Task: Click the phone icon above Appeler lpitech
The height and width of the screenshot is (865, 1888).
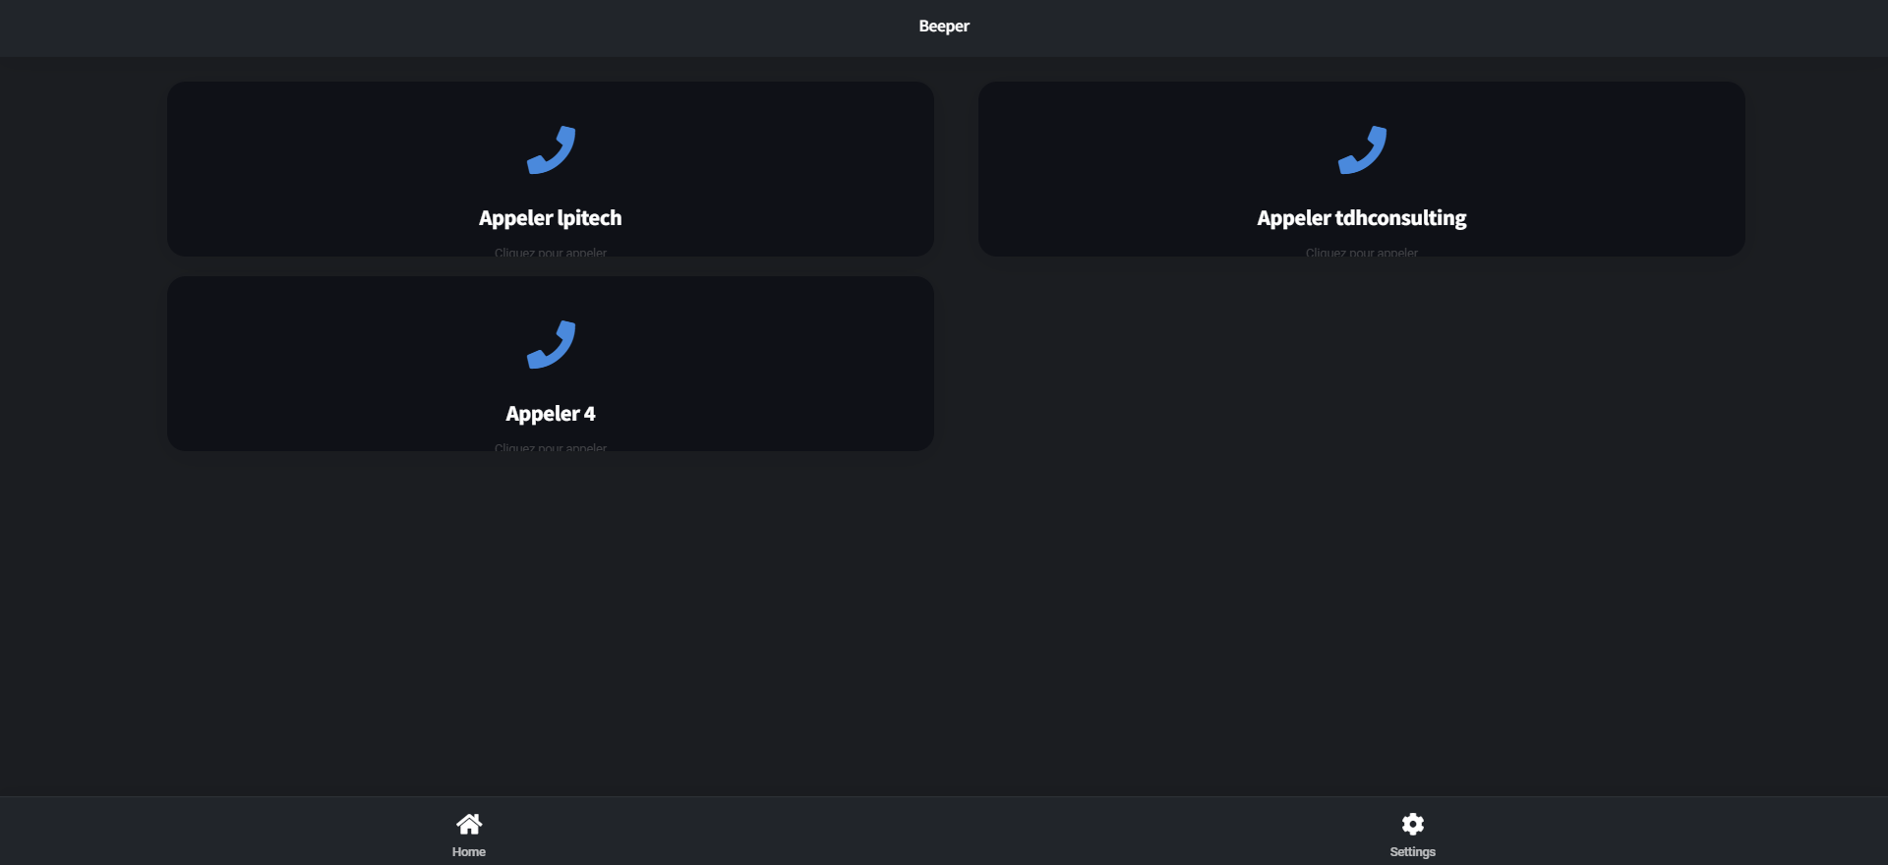Action: pos(551,150)
